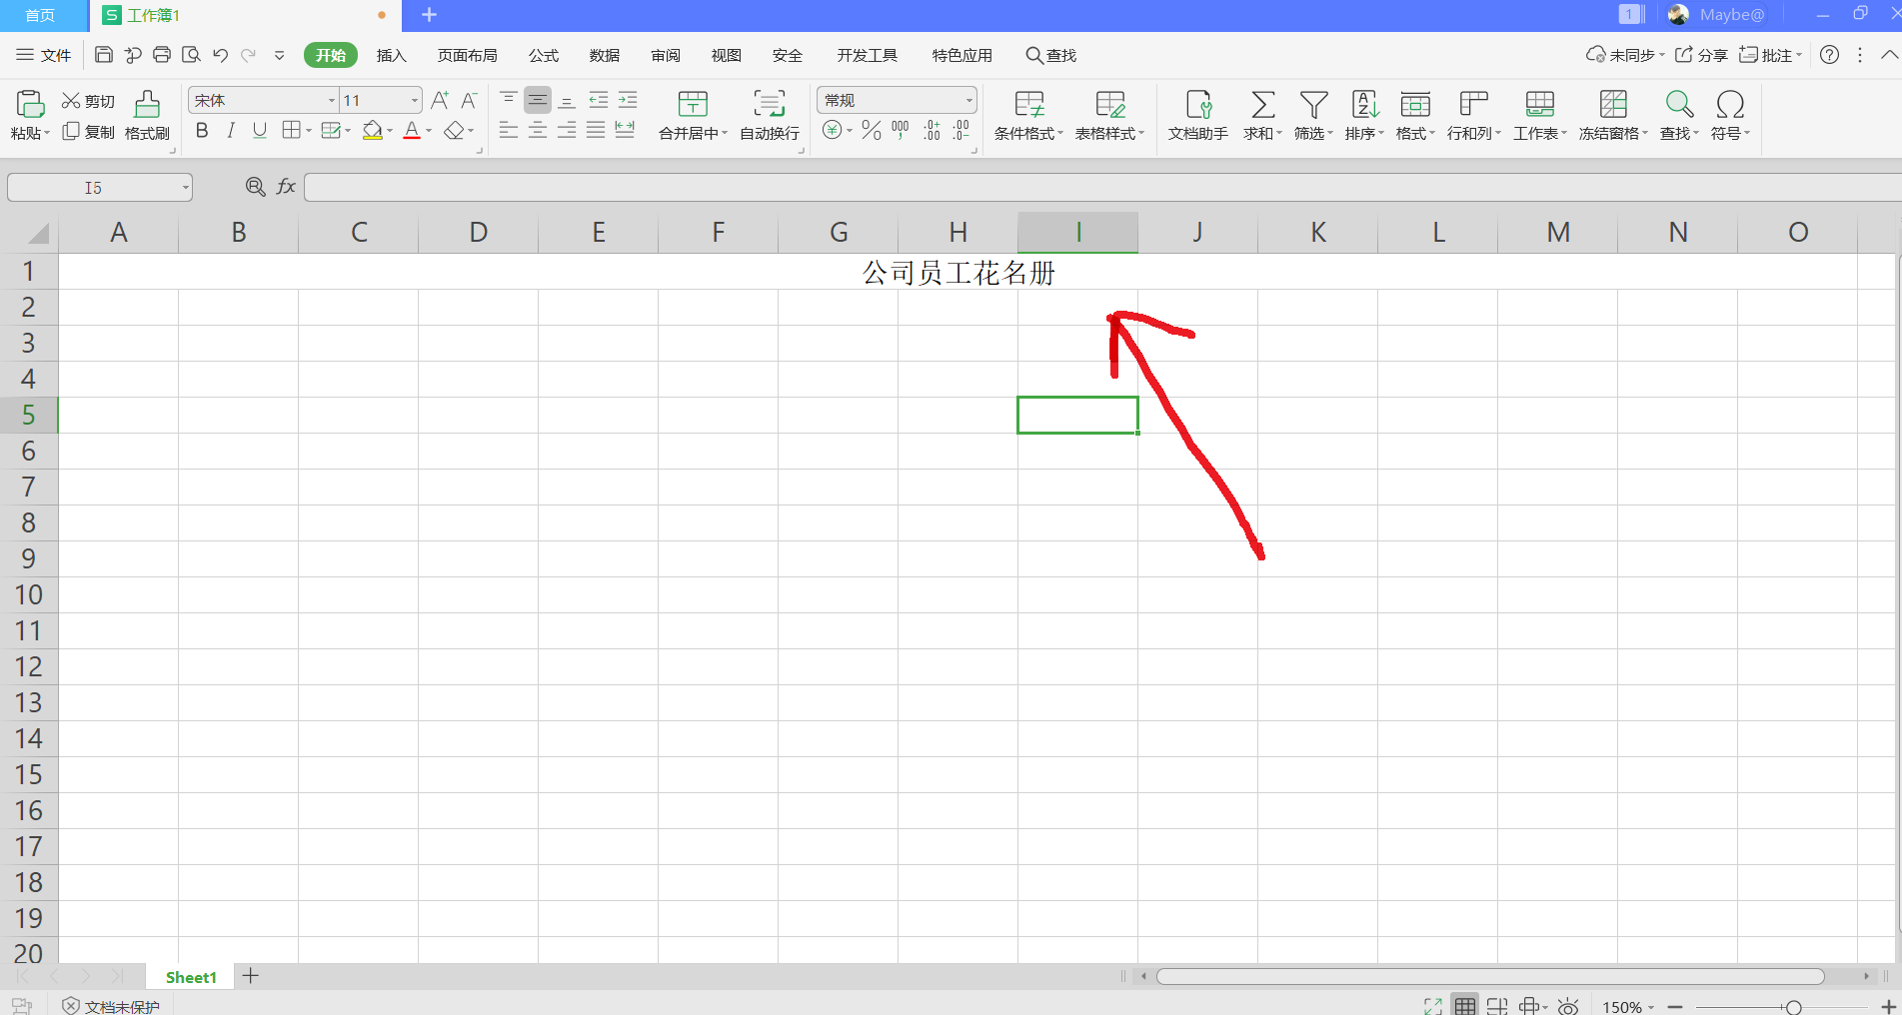Screen dimensions: 1902x1015
Task: Click the Copy (复制) button
Action: pos(88,132)
